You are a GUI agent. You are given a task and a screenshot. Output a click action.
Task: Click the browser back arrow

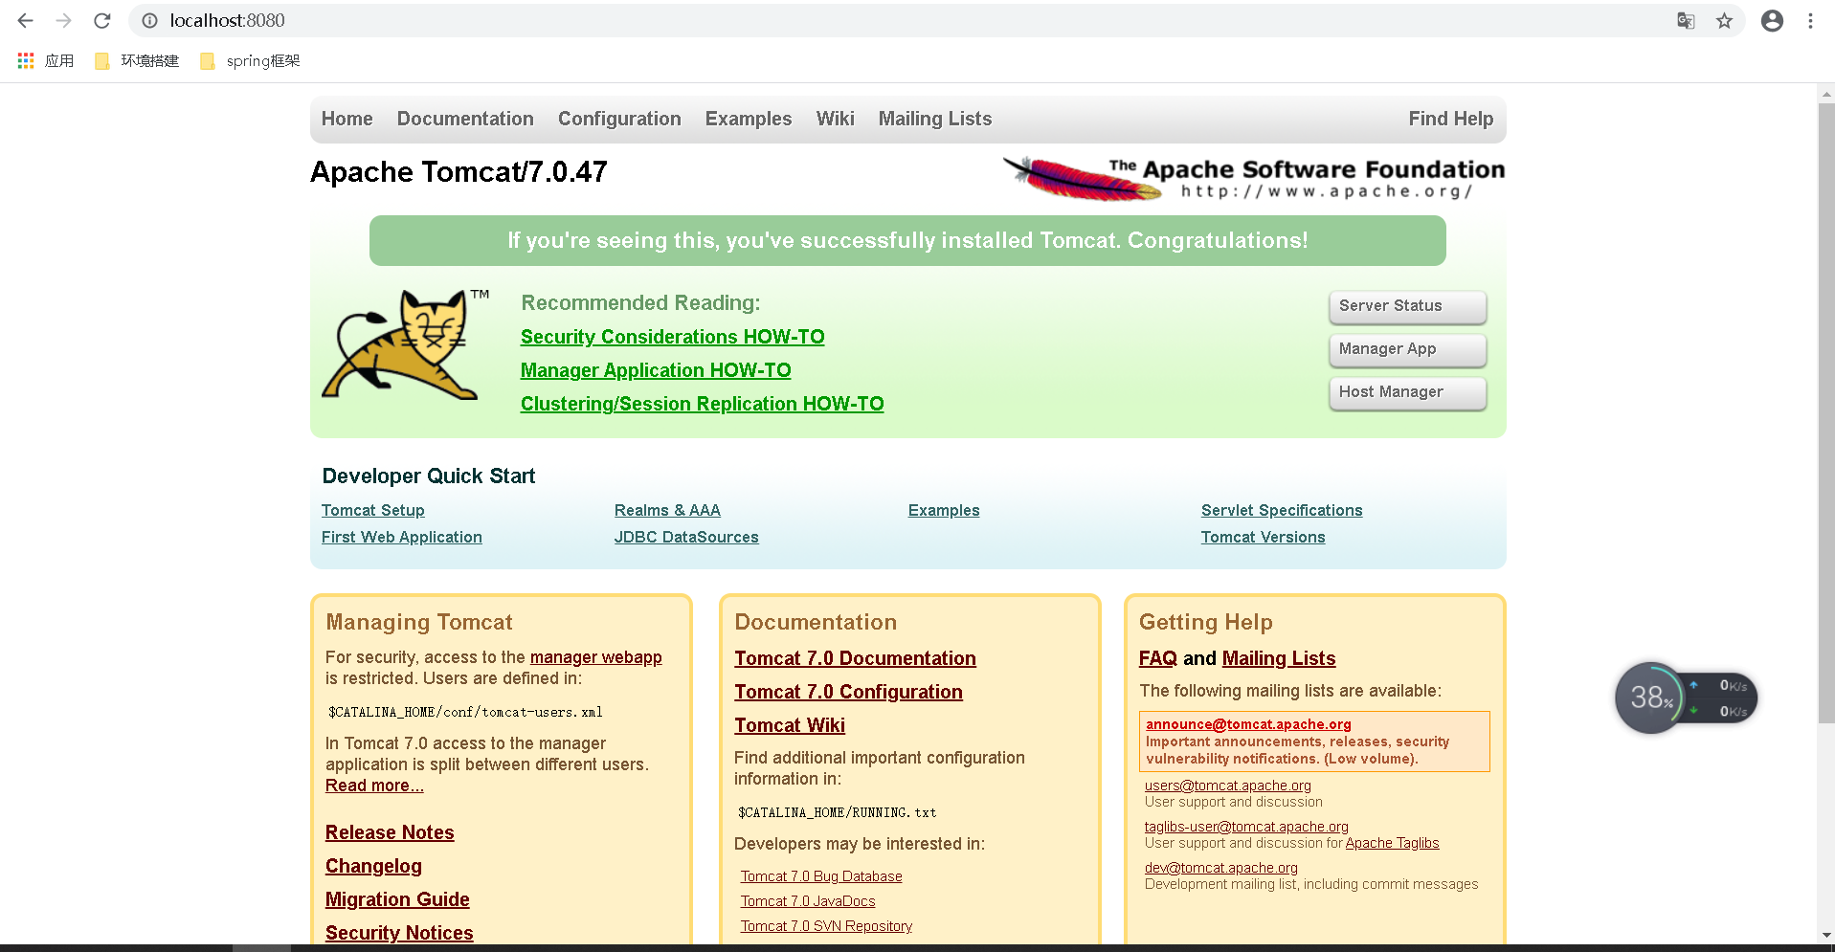[26, 20]
